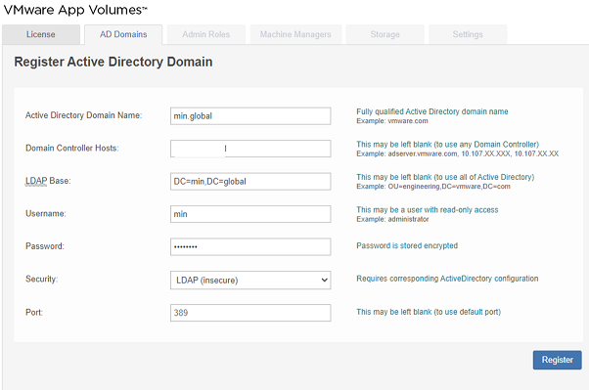This screenshot has width=589, height=390.
Task: Open the License tab
Action: pos(41,34)
